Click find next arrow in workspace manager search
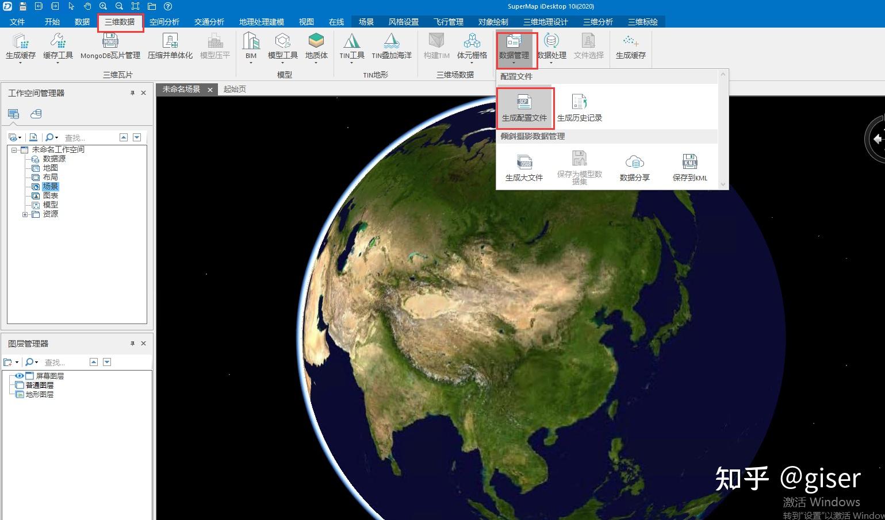The width and height of the screenshot is (885, 520). pos(137,137)
